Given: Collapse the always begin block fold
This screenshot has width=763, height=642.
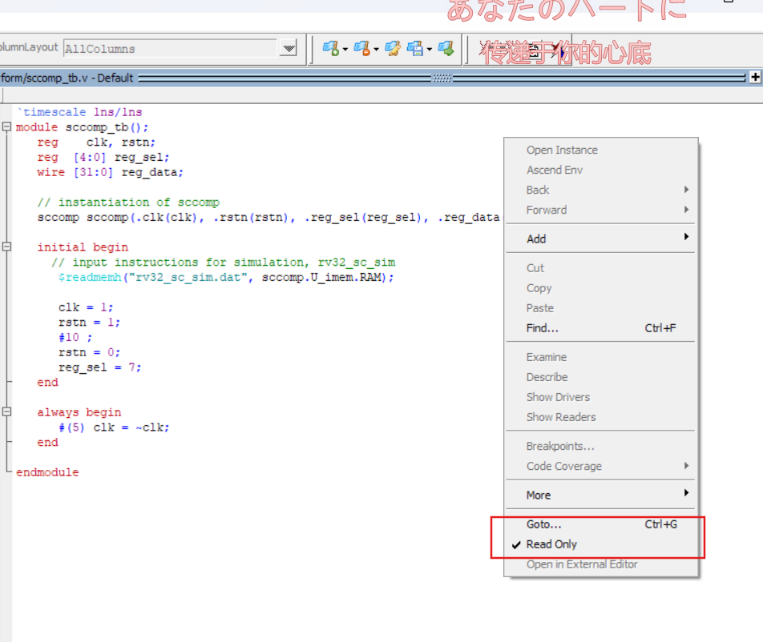Looking at the screenshot, I should [x=6, y=412].
